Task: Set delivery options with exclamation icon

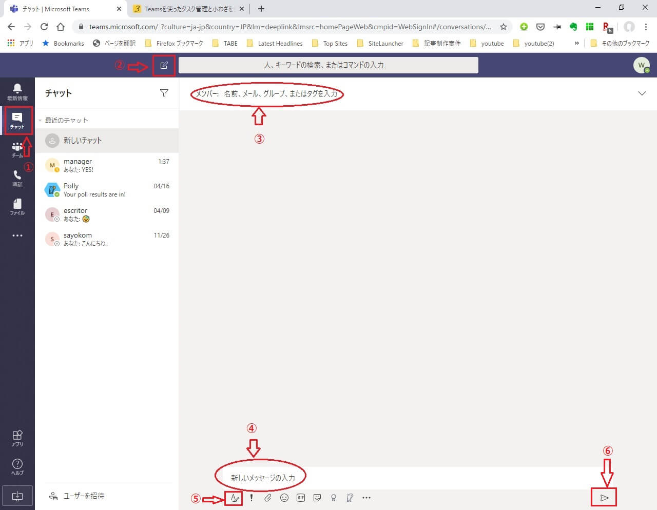Action: click(251, 498)
